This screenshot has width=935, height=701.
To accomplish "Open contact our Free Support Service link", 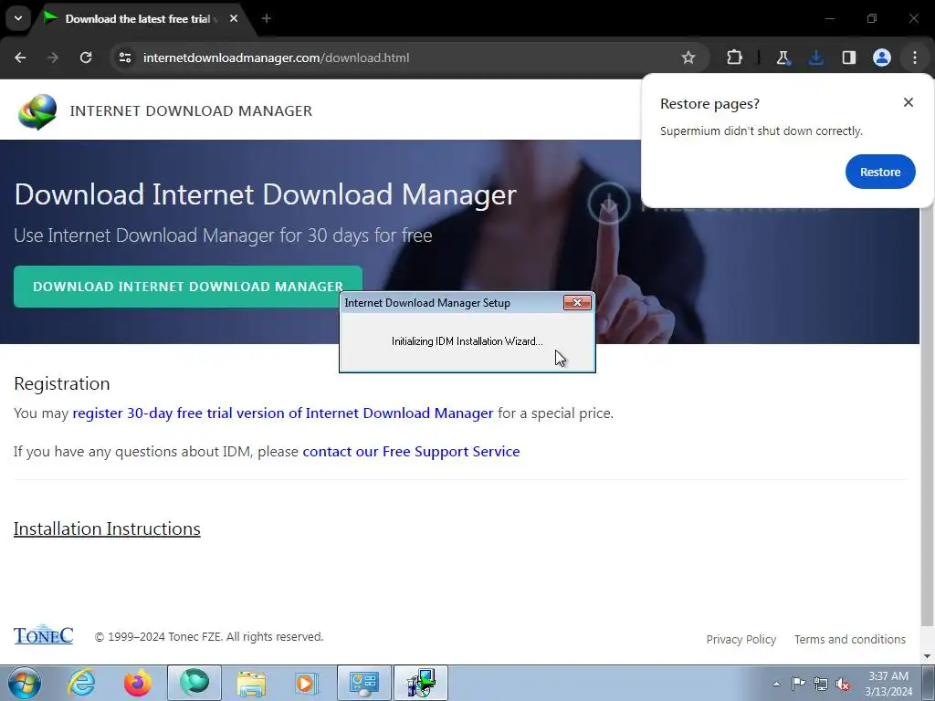I will (411, 451).
